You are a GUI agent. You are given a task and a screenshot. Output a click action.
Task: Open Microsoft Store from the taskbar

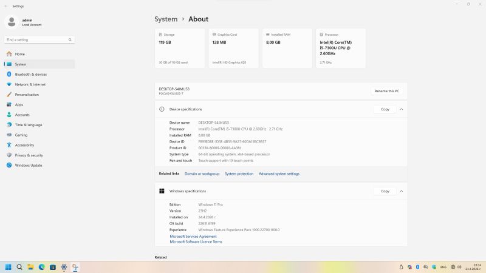53,267
